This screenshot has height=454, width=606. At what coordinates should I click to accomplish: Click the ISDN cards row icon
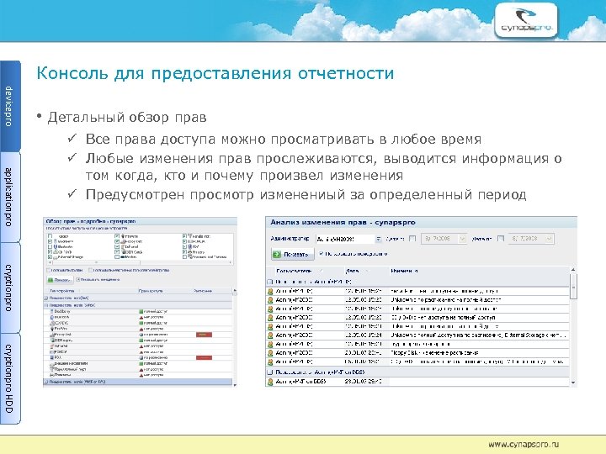click(52, 340)
